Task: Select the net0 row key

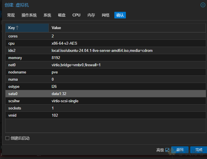Action: point(12,65)
